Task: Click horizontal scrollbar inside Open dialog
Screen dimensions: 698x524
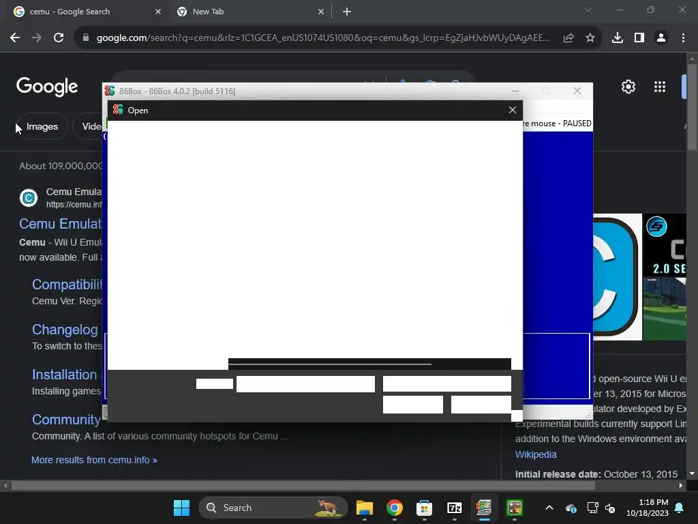Action: point(331,364)
